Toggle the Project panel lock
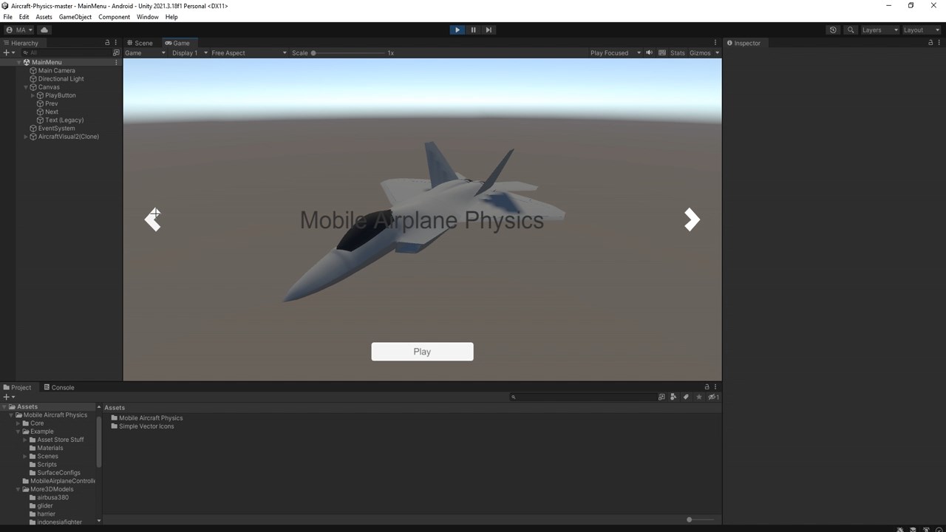Image resolution: width=946 pixels, height=532 pixels. point(707,387)
